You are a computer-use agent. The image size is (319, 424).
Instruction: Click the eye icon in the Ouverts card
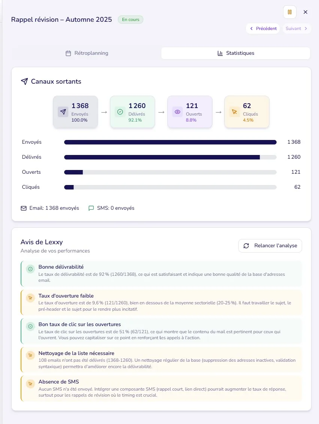coord(178,112)
